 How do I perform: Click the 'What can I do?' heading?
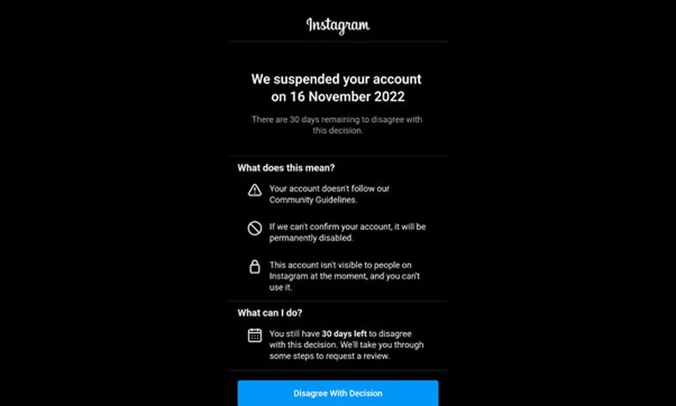pos(270,312)
